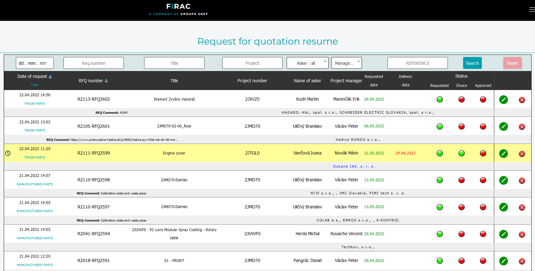The width and height of the screenshot is (535, 271).
Task: Click the clock icon on the Engine cover row
Action: tap(8, 153)
